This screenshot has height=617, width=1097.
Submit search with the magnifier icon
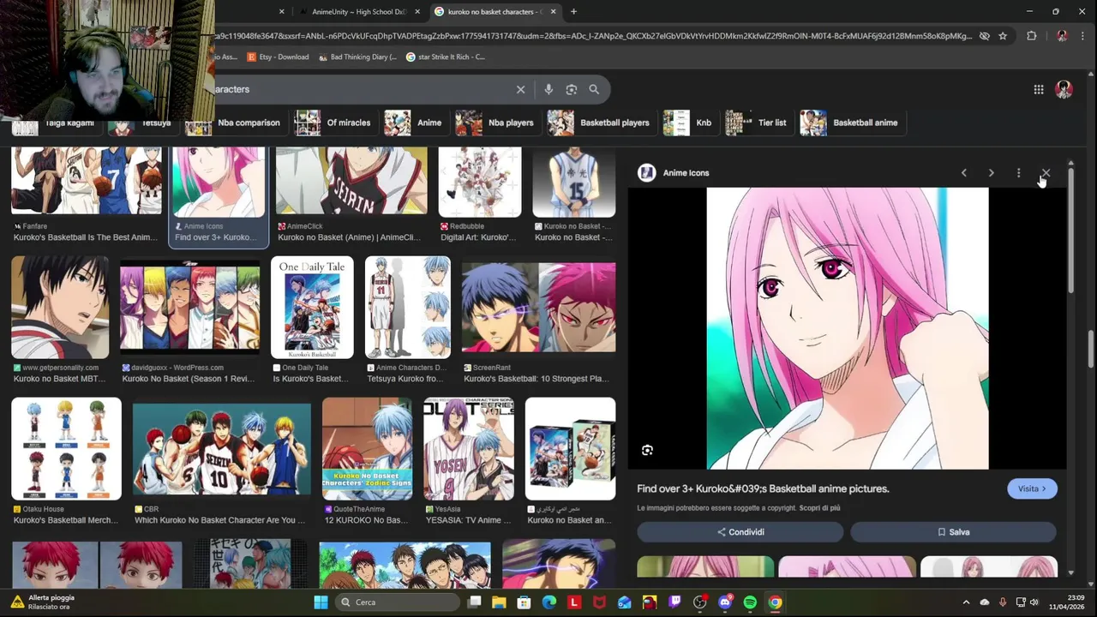594,89
